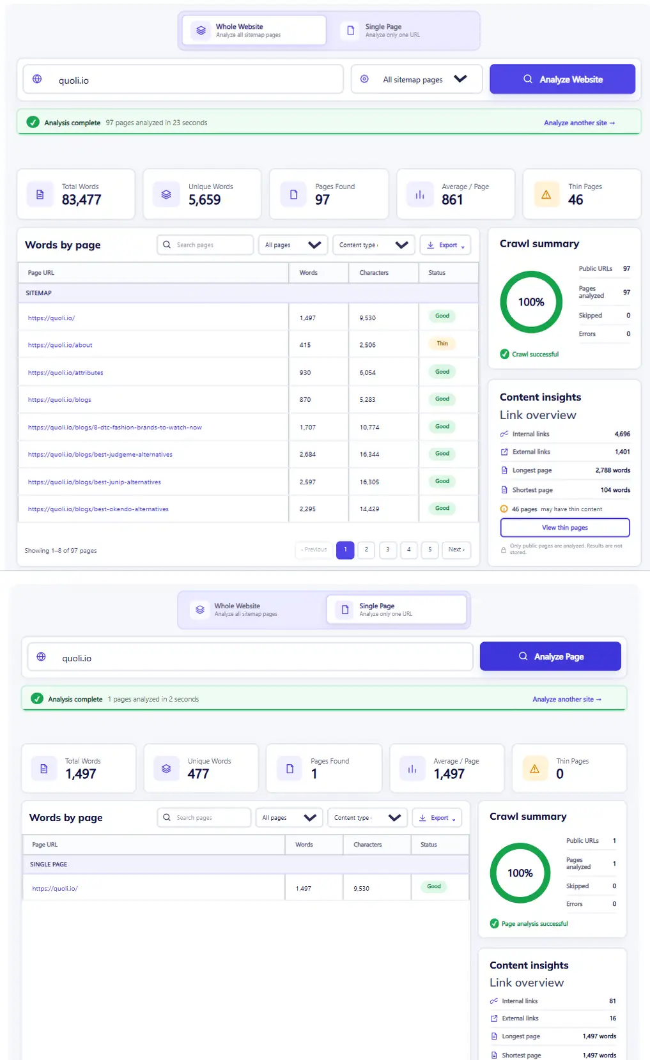Open https://quoli.io/ in Single Page table
Viewport: 650px width, 1060px height.
pos(55,889)
